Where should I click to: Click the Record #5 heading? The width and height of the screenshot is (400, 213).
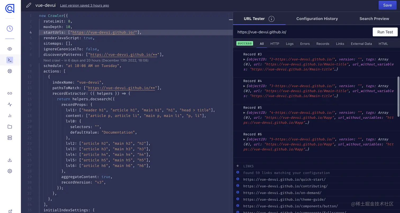(252, 108)
